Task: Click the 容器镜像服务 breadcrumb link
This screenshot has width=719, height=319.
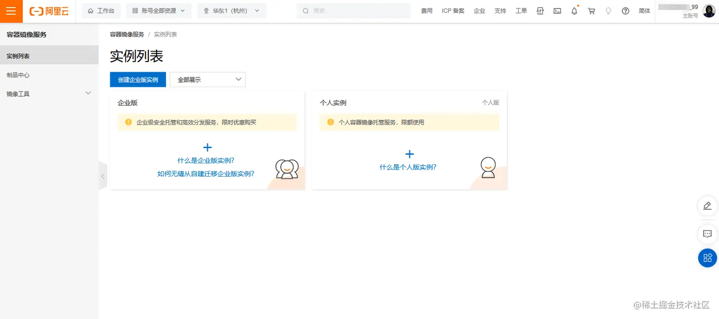Action: pos(127,35)
